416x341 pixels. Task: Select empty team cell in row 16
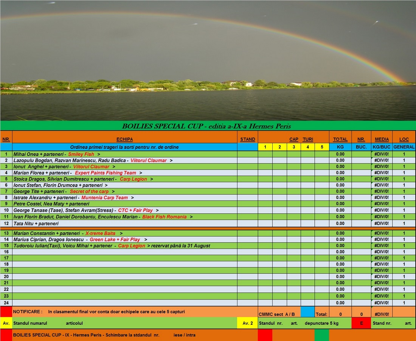(x=124, y=252)
